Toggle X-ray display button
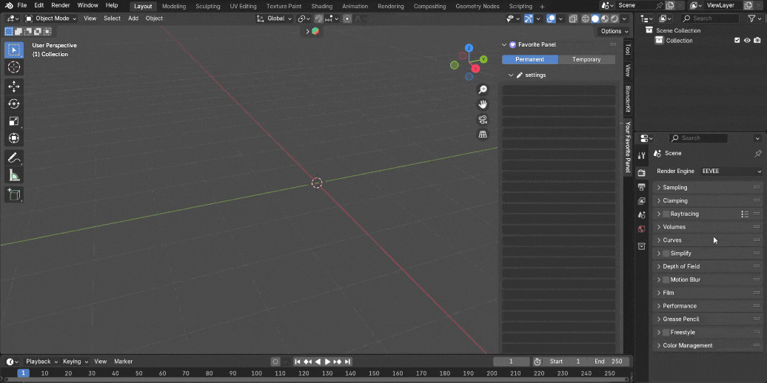Screen dimensions: 767x383 click(x=572, y=18)
